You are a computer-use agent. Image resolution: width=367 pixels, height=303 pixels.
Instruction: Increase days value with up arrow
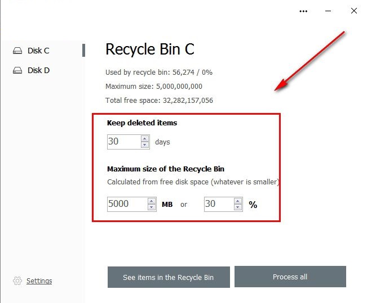tap(145, 139)
